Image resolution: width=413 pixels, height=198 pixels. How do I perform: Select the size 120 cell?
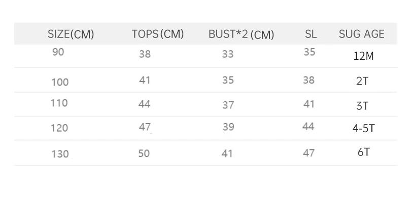click(59, 128)
